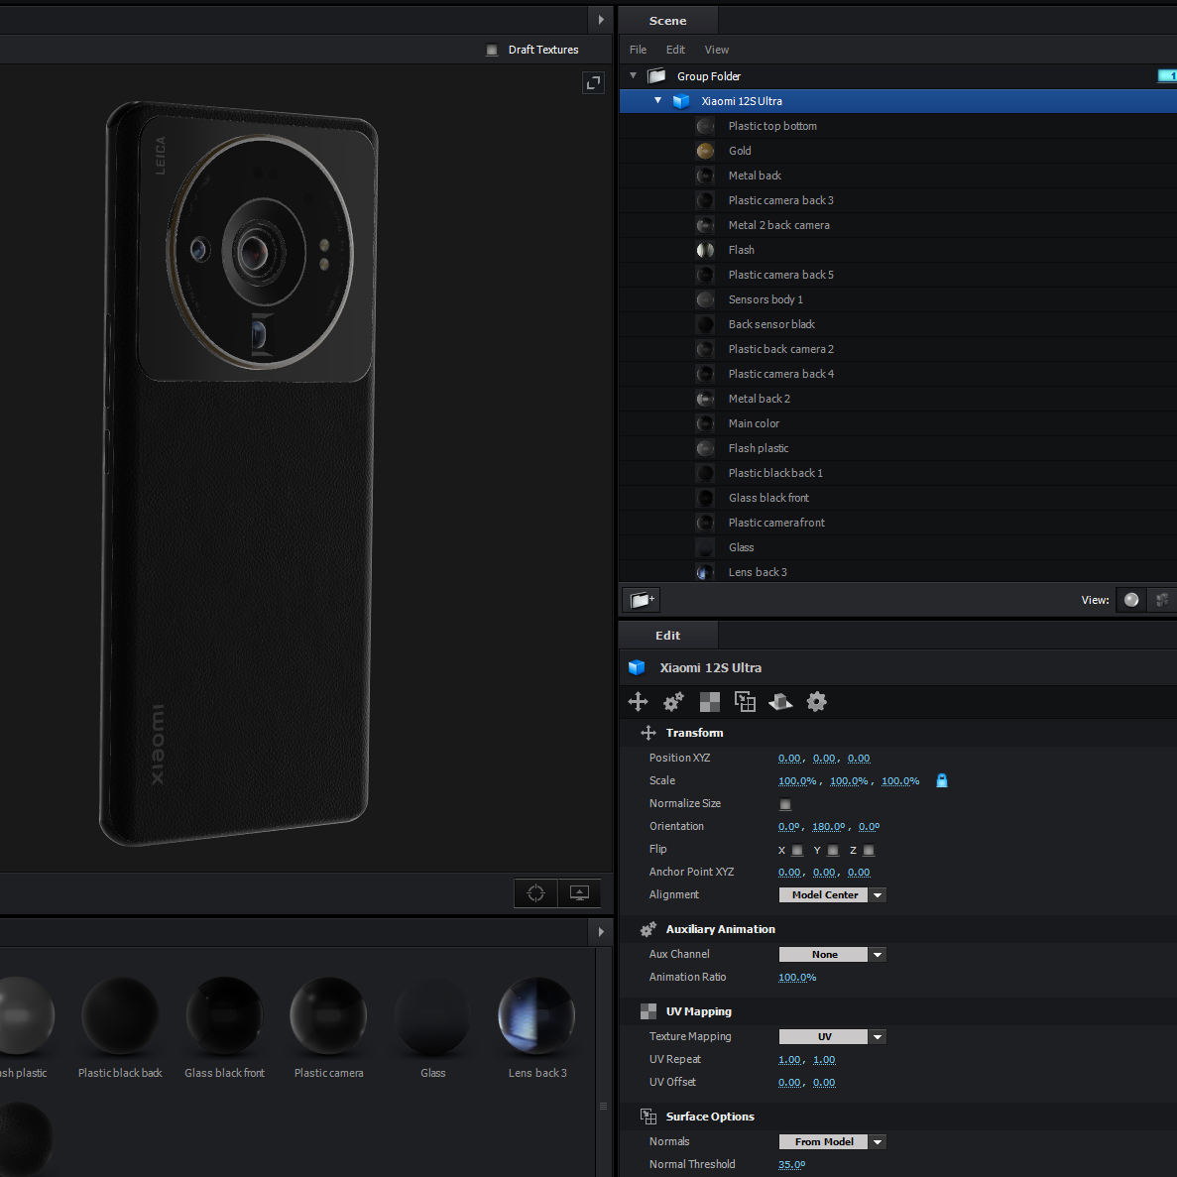The width and height of the screenshot is (1177, 1177).
Task: Select the Gold material in scene list
Action: pos(740,151)
